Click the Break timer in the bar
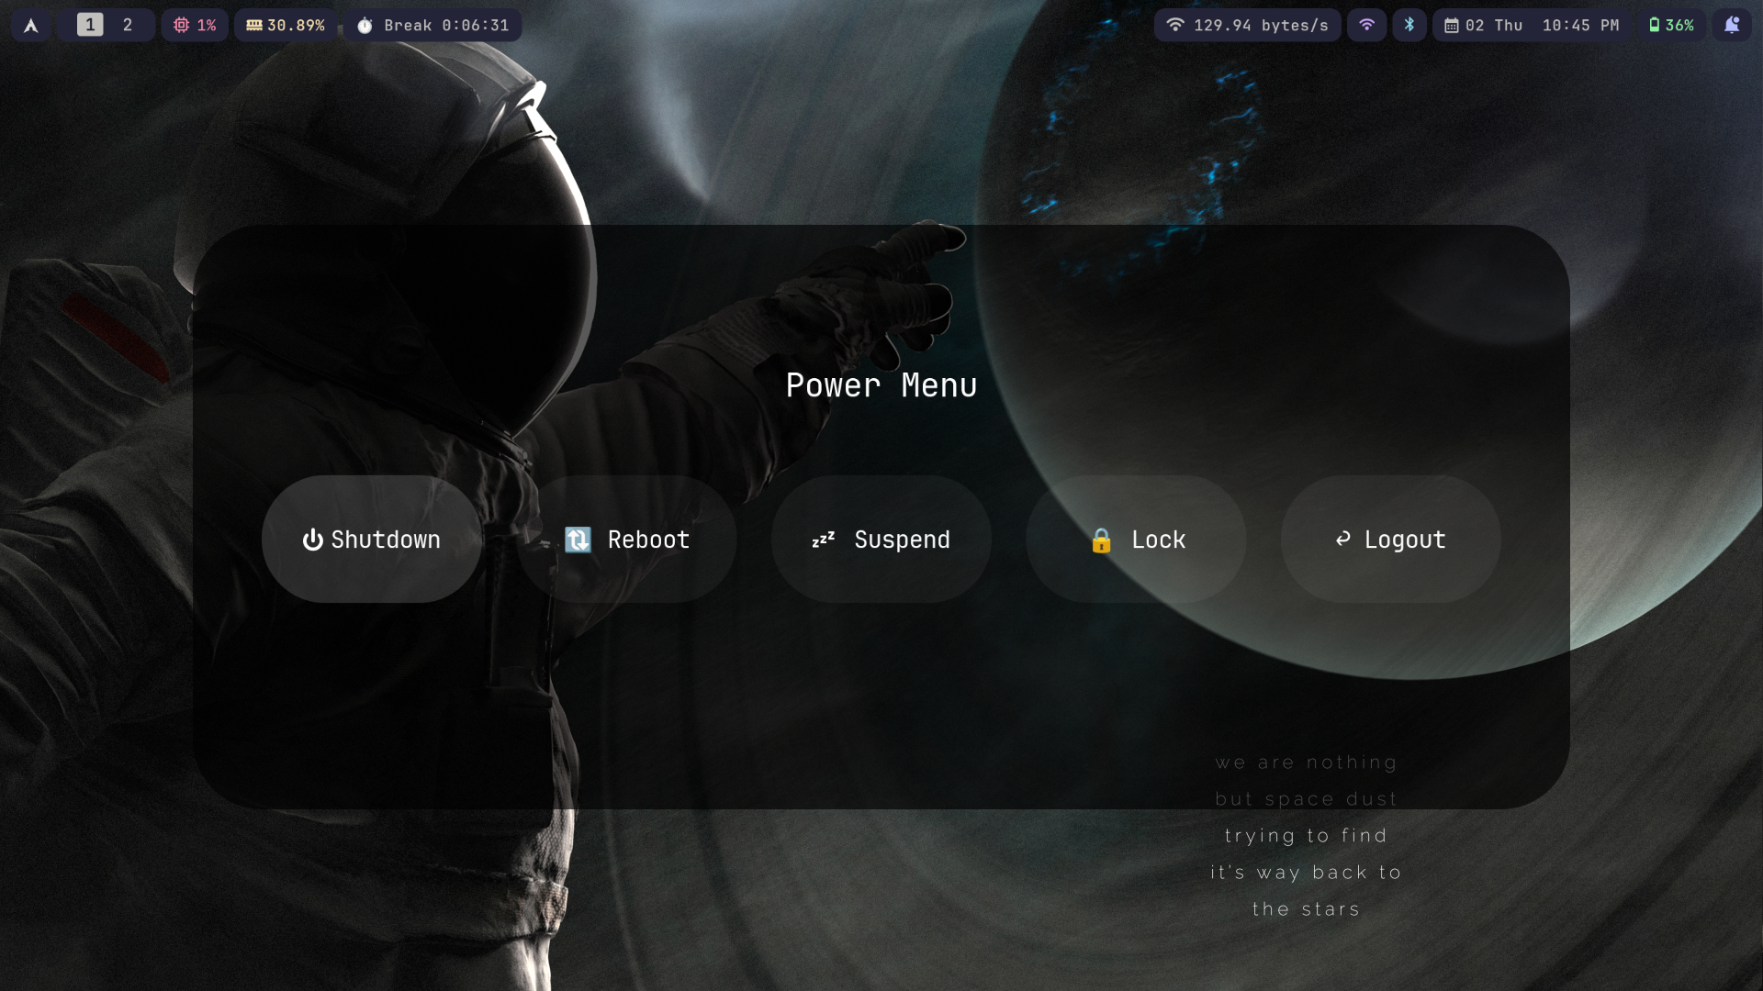 [432, 25]
